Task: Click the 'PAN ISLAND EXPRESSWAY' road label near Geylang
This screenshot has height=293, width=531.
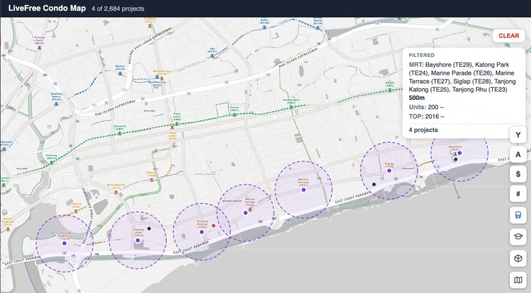Action: [x=115, y=108]
